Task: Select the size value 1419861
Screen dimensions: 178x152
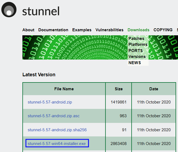Action: coord(118,102)
